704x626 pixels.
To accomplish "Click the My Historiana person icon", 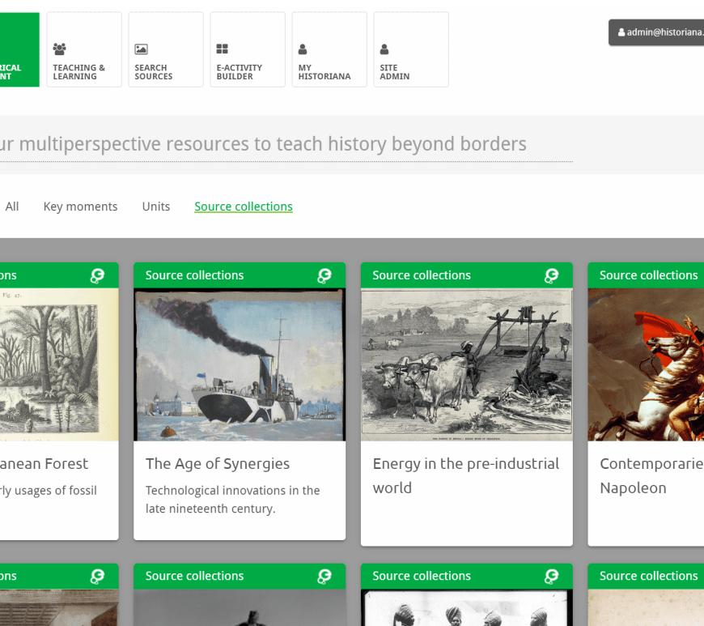I will (303, 49).
